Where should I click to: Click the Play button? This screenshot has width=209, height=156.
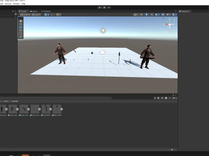[x=100, y=7]
